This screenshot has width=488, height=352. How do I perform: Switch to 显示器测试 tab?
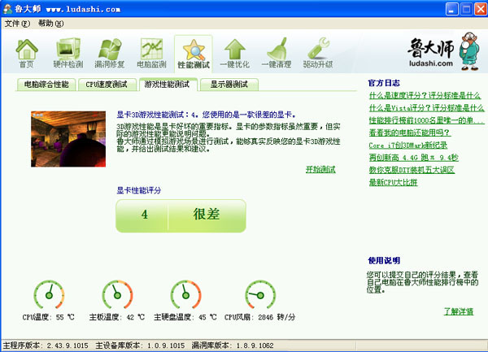tap(229, 85)
